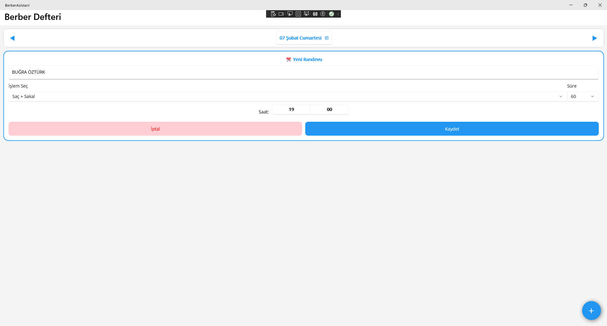607x326 pixels.
Task: Expand the İşlem Seç dropdown showing Saç + Sakal
Action: click(x=287, y=96)
